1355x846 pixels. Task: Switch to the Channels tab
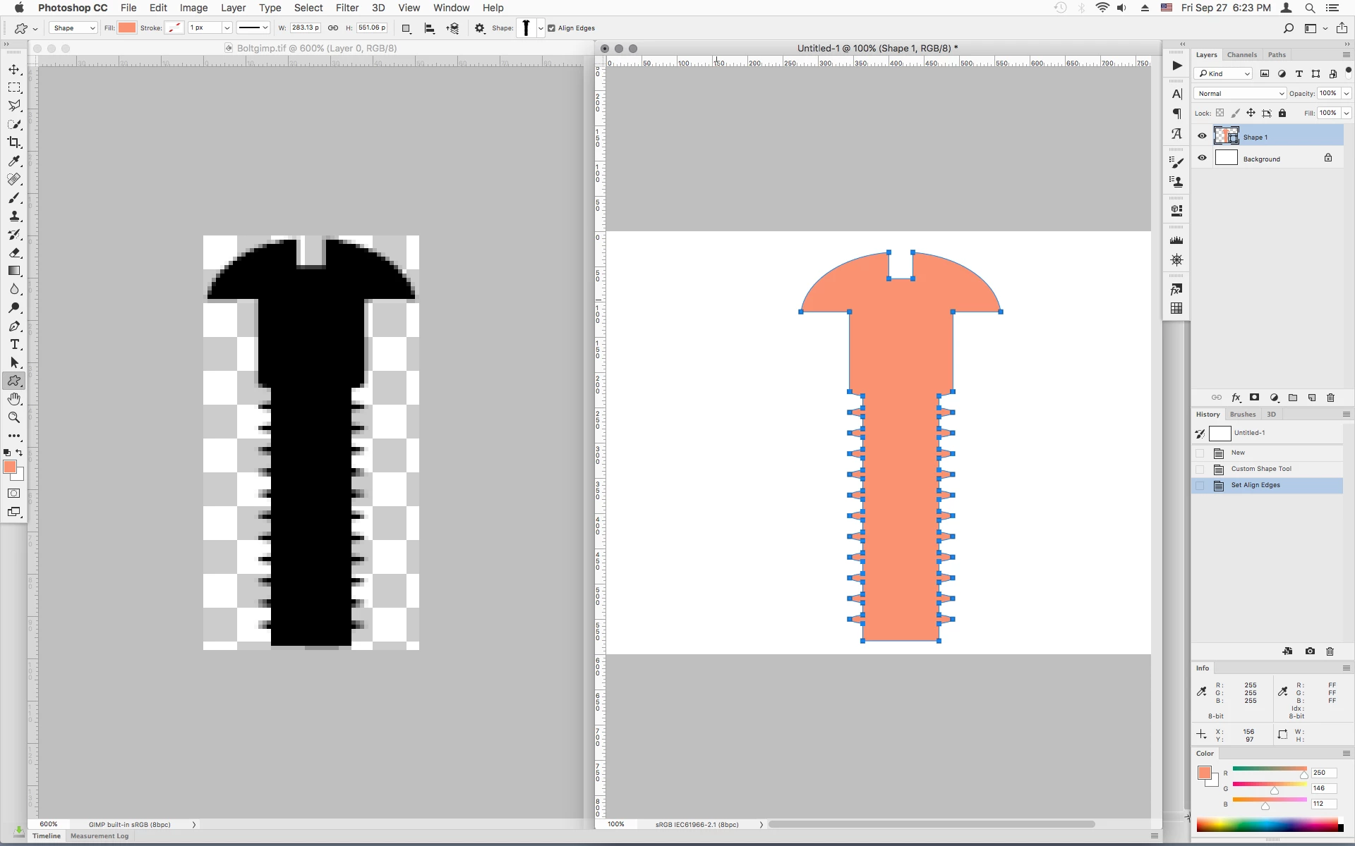pos(1241,55)
